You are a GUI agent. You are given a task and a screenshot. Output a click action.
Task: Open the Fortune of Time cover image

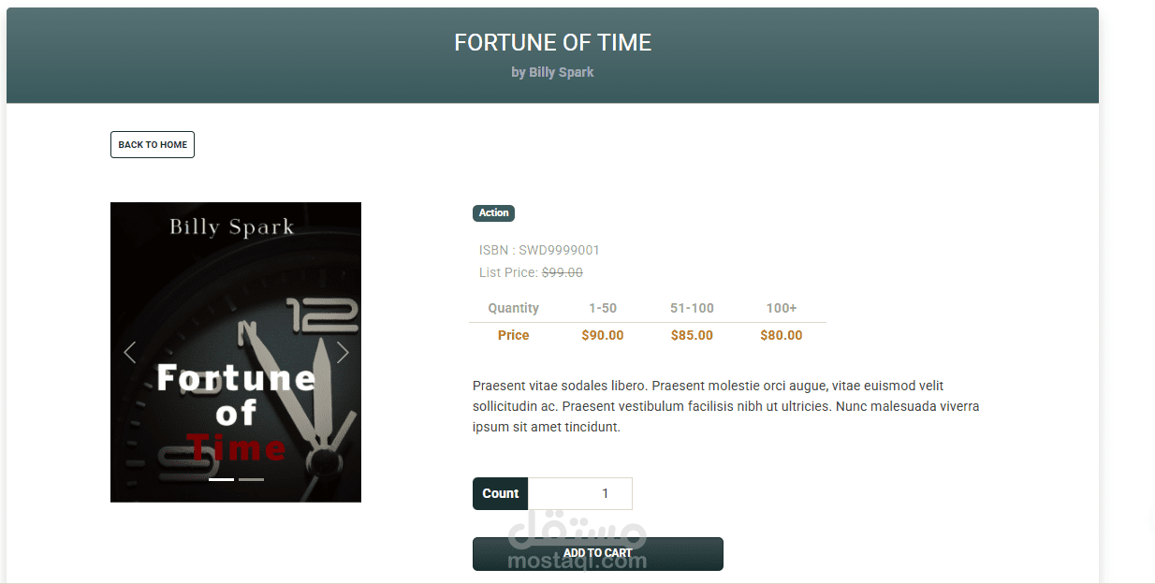click(236, 352)
